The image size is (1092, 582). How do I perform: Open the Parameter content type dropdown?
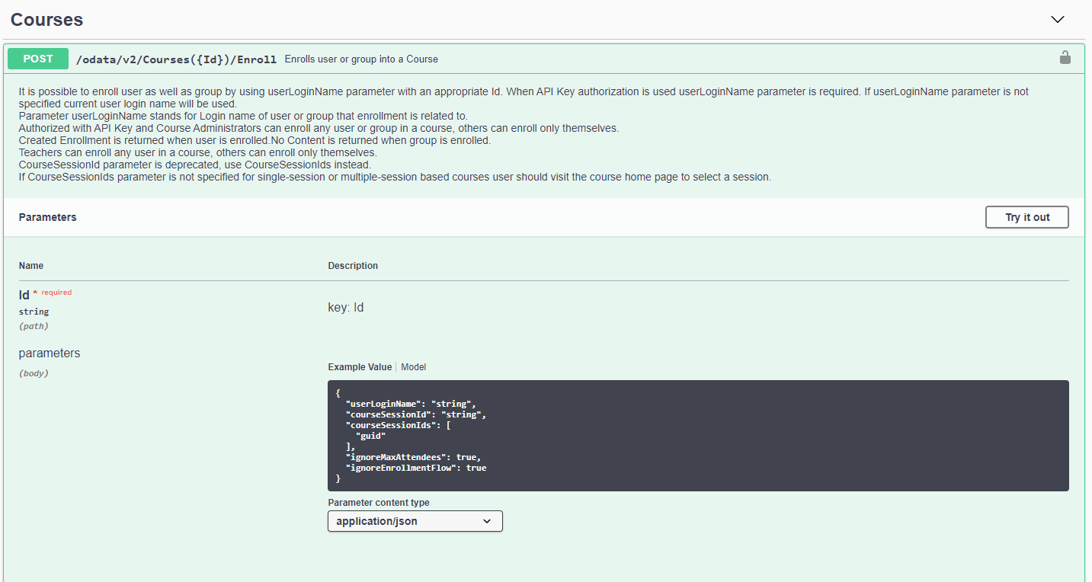[x=415, y=521]
